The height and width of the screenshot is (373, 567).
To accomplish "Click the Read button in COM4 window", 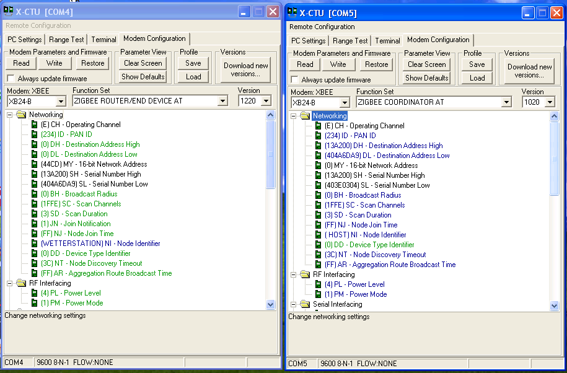I will click(21, 63).
